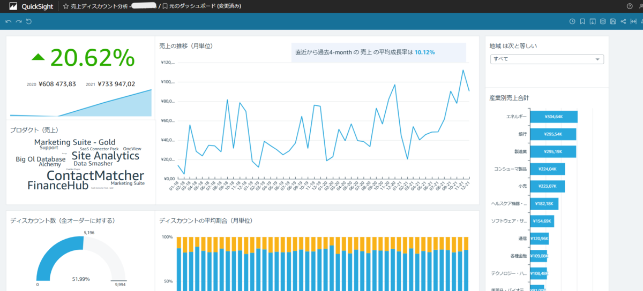The image size is (643, 291).
Task: Select the コンシューマ製品 bar ¥224,04K
Action: [x=548, y=169]
